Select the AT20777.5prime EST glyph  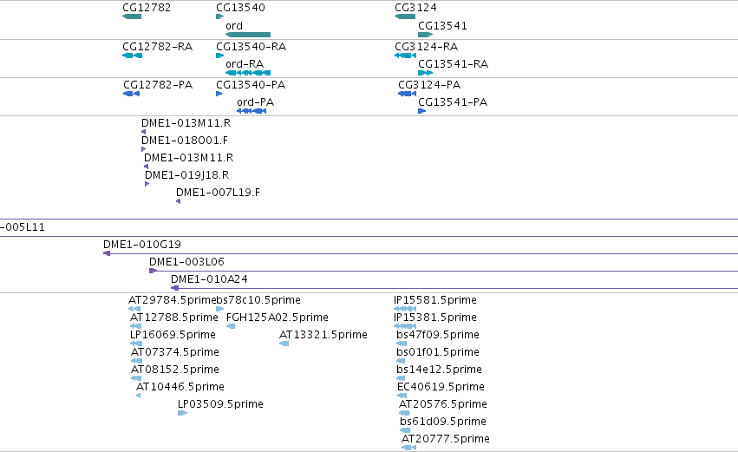tap(408, 448)
